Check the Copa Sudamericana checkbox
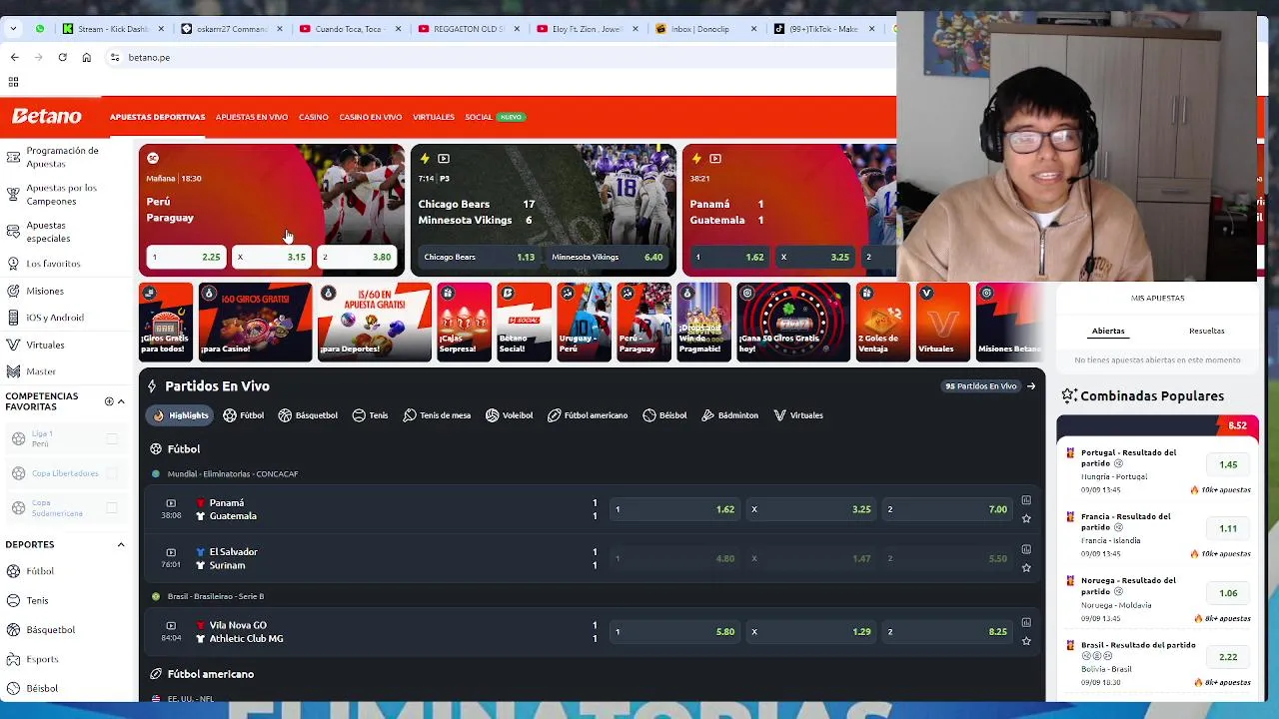This screenshot has height=719, width=1279. pyautogui.click(x=112, y=507)
